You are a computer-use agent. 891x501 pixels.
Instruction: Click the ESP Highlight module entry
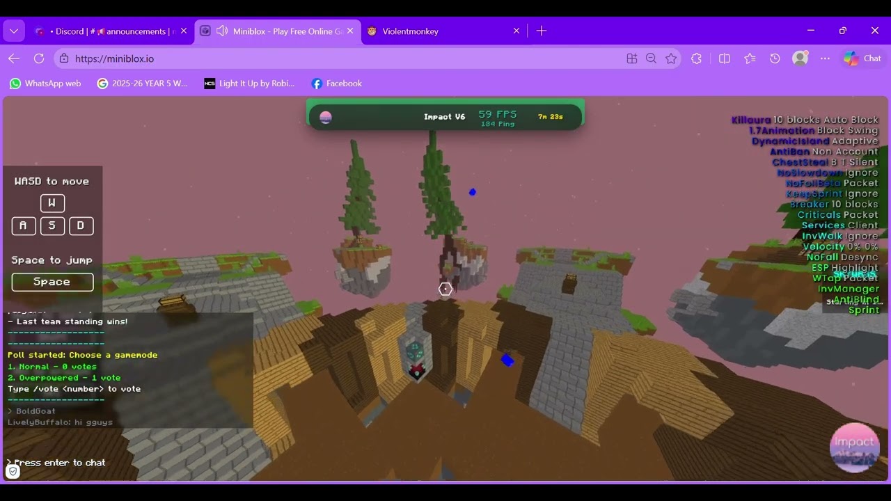click(845, 268)
